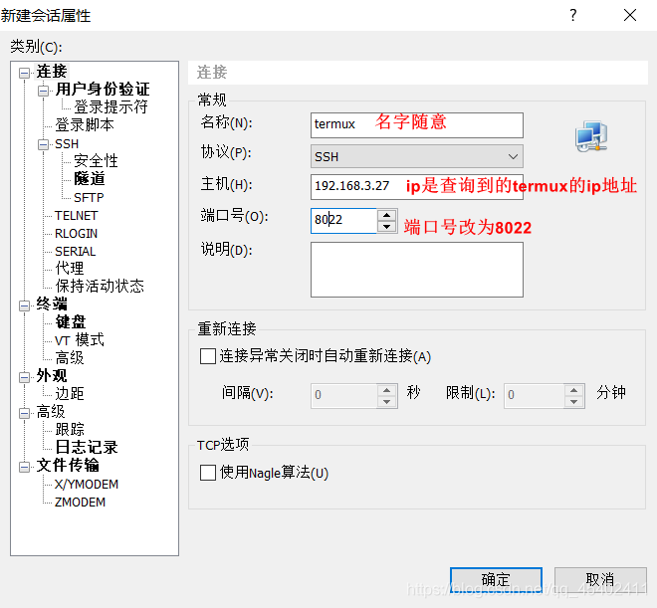The height and width of the screenshot is (608, 657).
Task: Enable 连接异常关闭时自动重新连接 checkbox
Action: (x=208, y=356)
